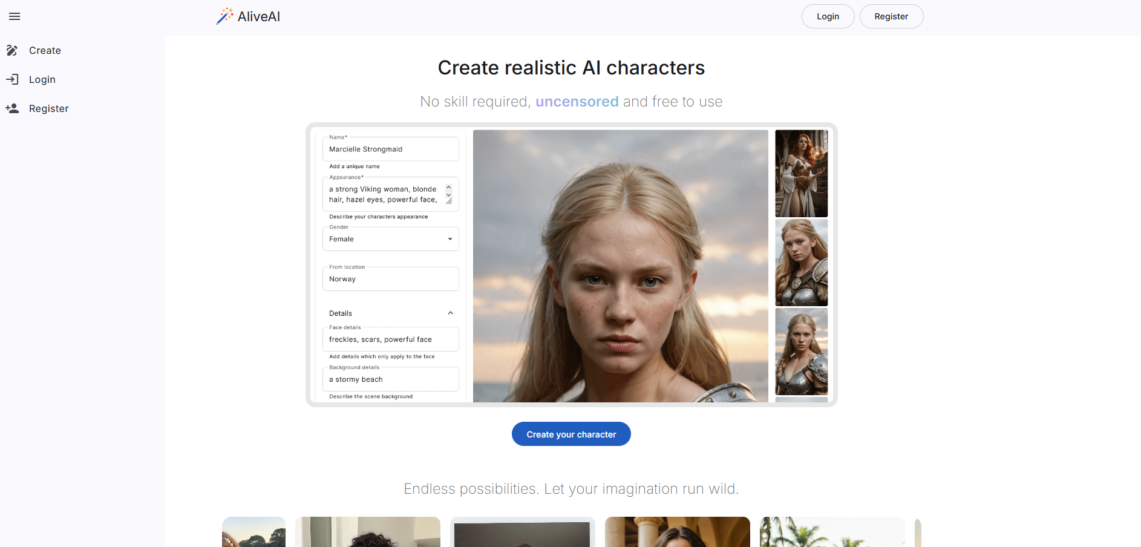Click the Login arrow icon in sidebar
1141x547 pixels.
tap(12, 79)
